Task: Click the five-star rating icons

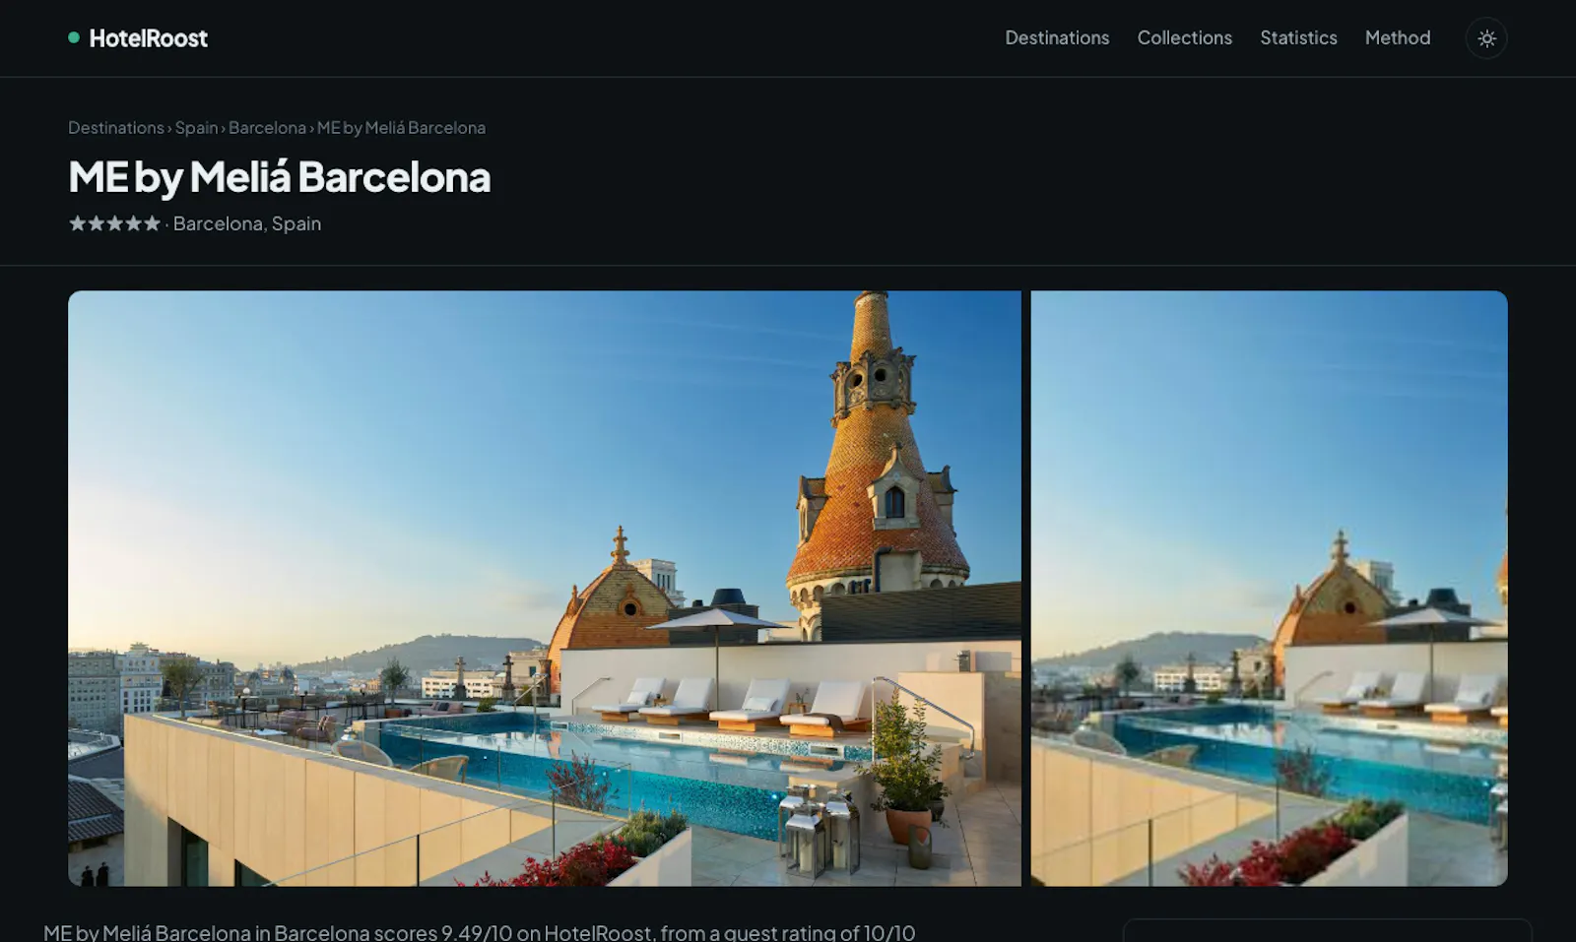Action: pos(114,223)
